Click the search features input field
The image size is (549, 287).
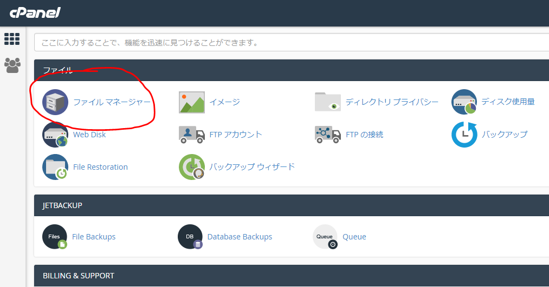coord(292,43)
